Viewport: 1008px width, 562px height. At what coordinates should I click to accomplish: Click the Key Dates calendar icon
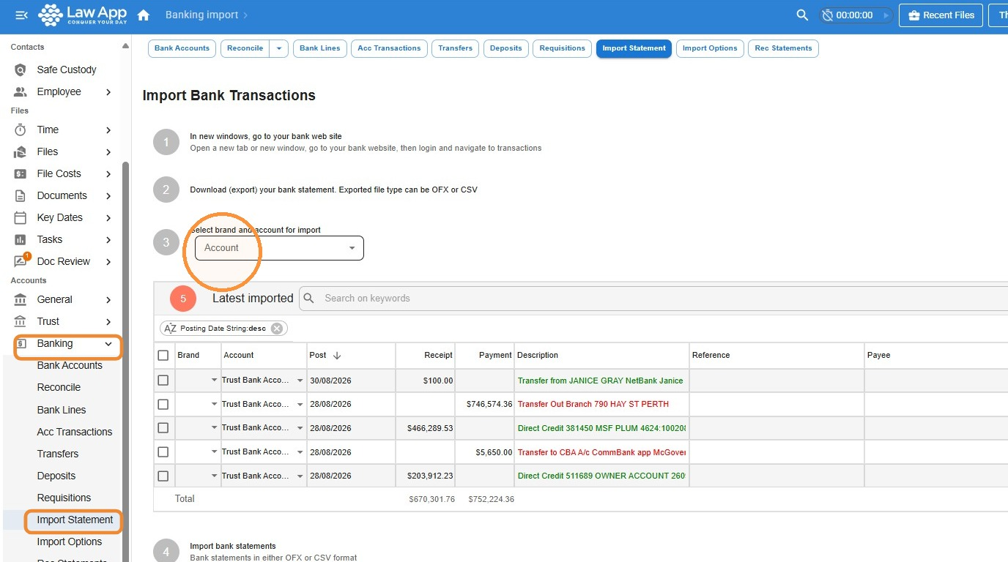[21, 217]
